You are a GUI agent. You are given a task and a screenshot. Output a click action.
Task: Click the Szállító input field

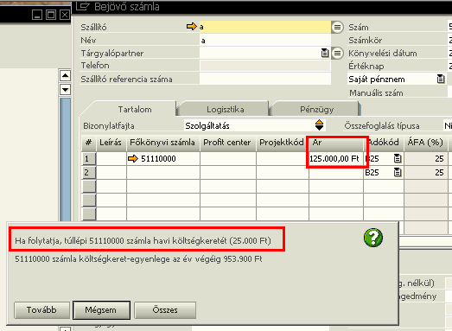point(265,27)
